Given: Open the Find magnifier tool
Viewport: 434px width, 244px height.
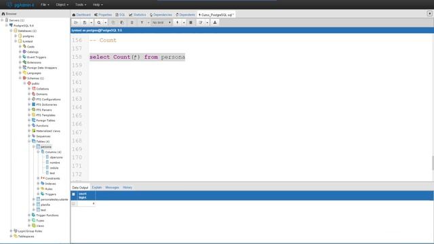Looking at the screenshot, I should pos(99,22).
